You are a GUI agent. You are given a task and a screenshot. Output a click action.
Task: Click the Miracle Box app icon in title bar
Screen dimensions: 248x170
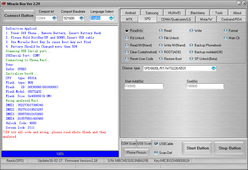3,4
